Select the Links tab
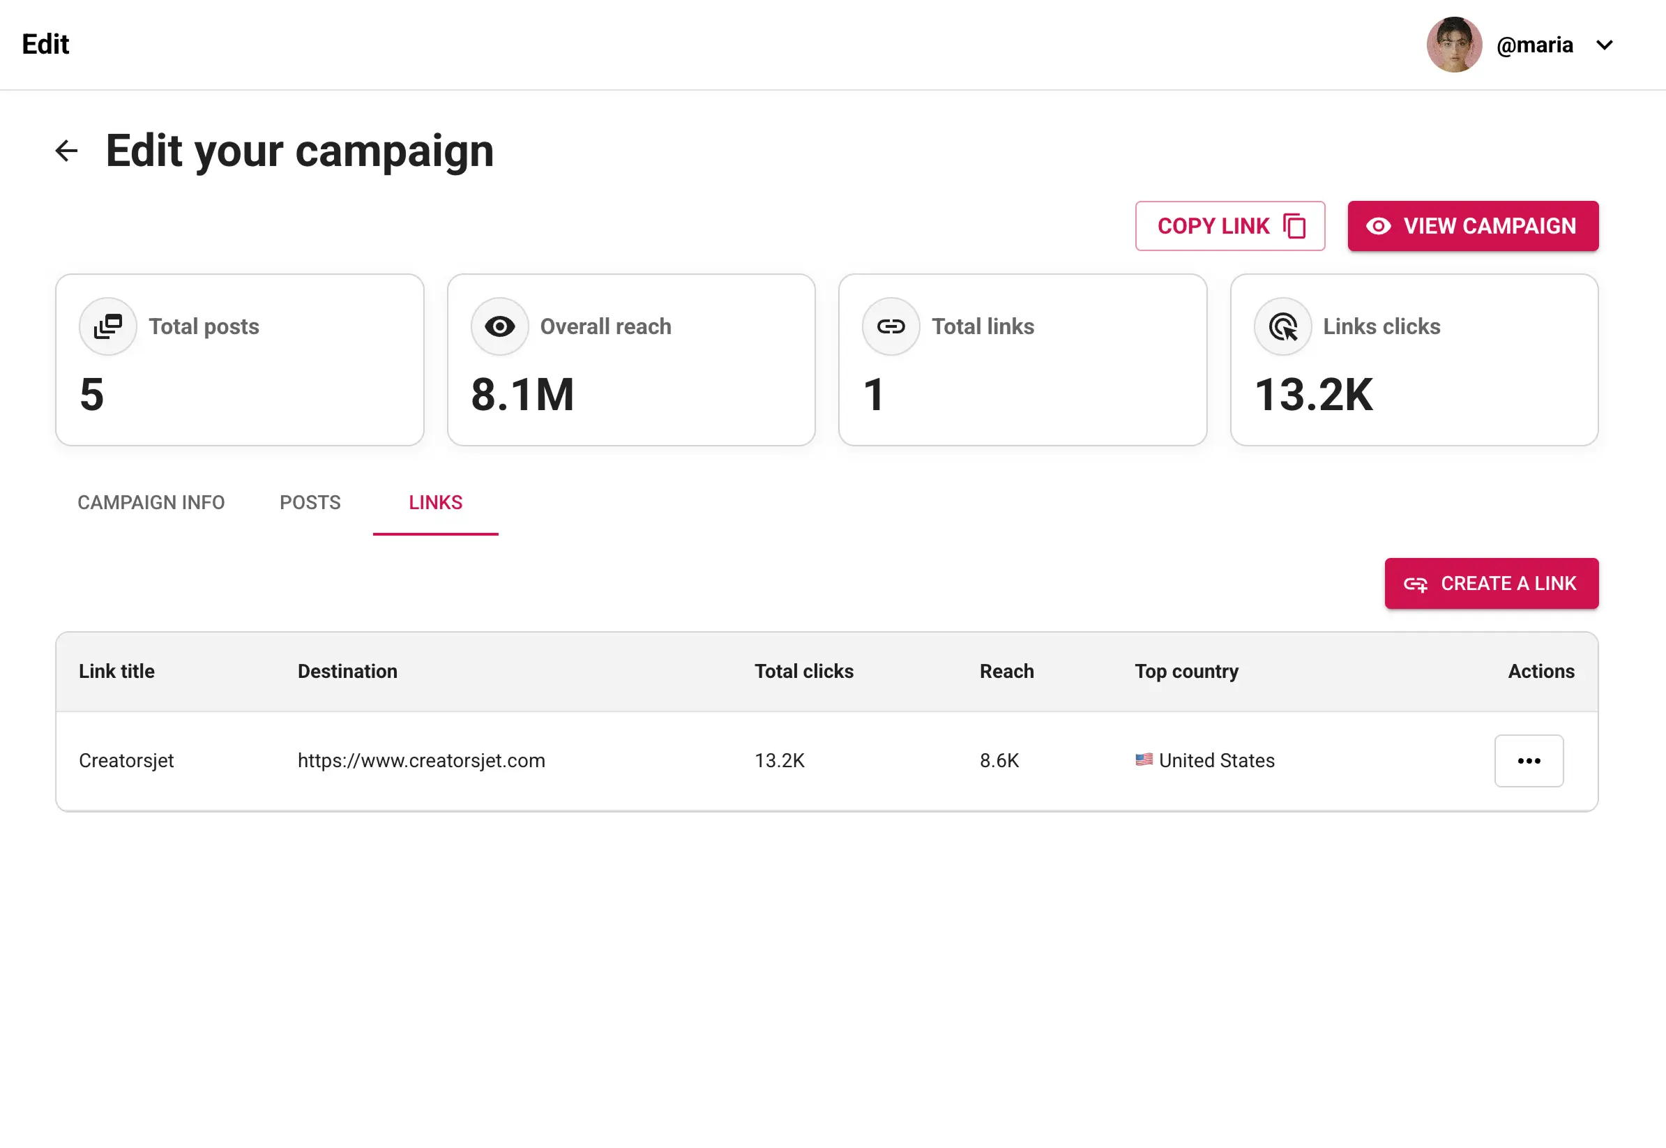The height and width of the screenshot is (1148, 1666). (x=435, y=502)
